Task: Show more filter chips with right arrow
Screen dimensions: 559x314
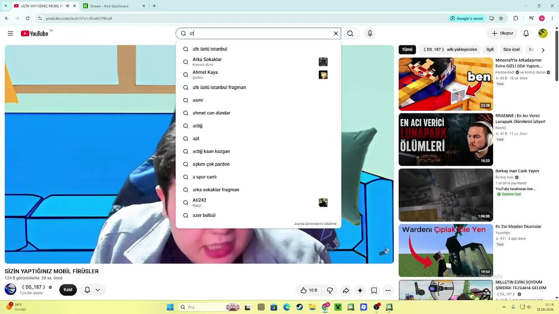Action: pyautogui.click(x=543, y=50)
